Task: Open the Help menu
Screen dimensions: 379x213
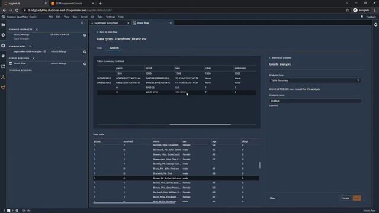Action: [x=121, y=17]
